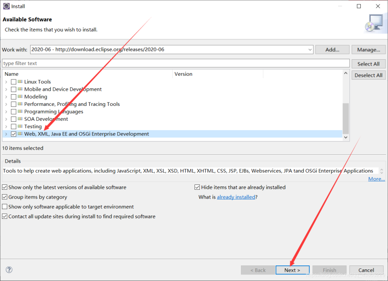Expand Web, XML, Java EE and OSGi node
388x281 pixels.
[x=6, y=134]
